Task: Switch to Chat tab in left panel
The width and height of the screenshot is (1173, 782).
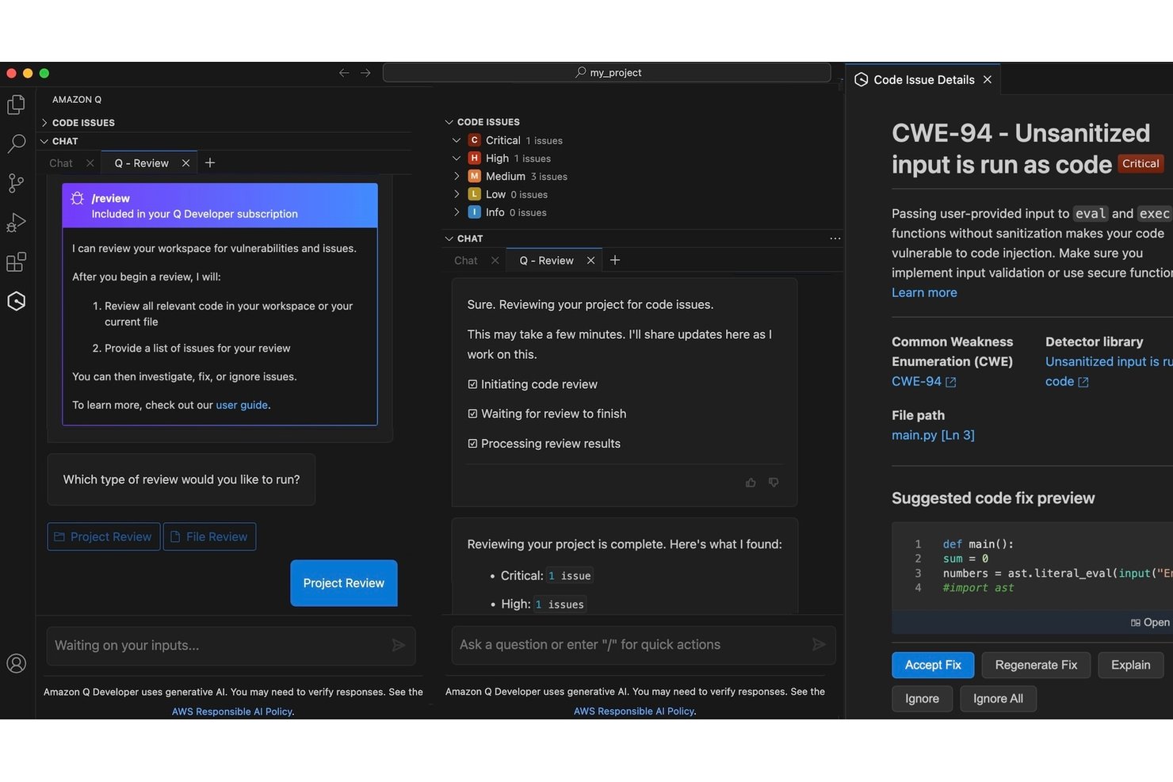Action: tap(61, 163)
